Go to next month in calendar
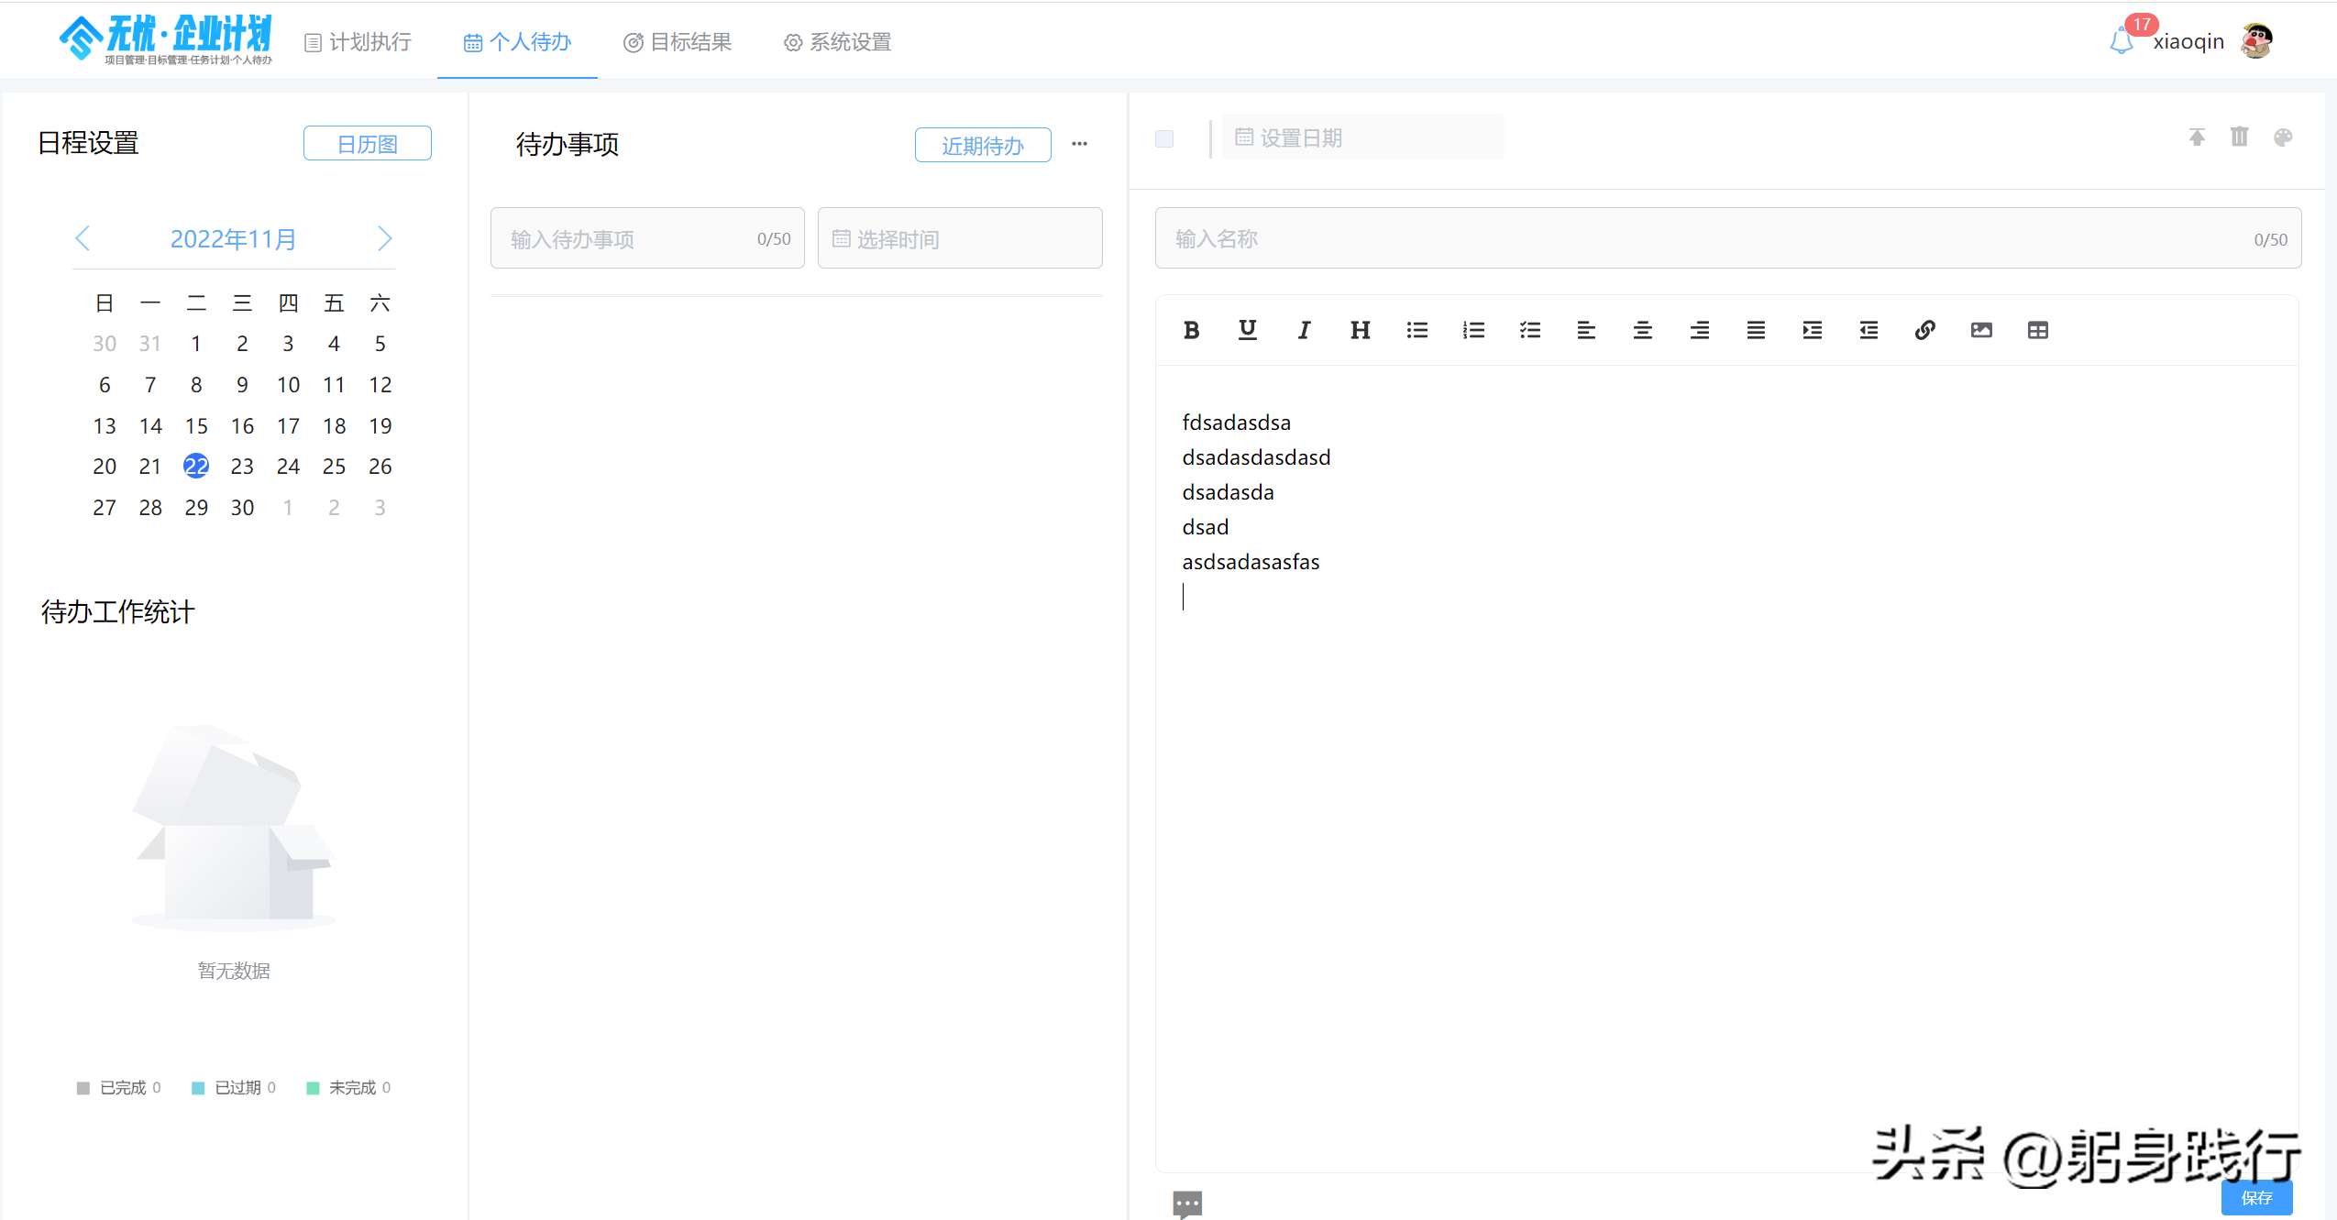Viewport: 2337px width, 1220px height. tap(384, 238)
